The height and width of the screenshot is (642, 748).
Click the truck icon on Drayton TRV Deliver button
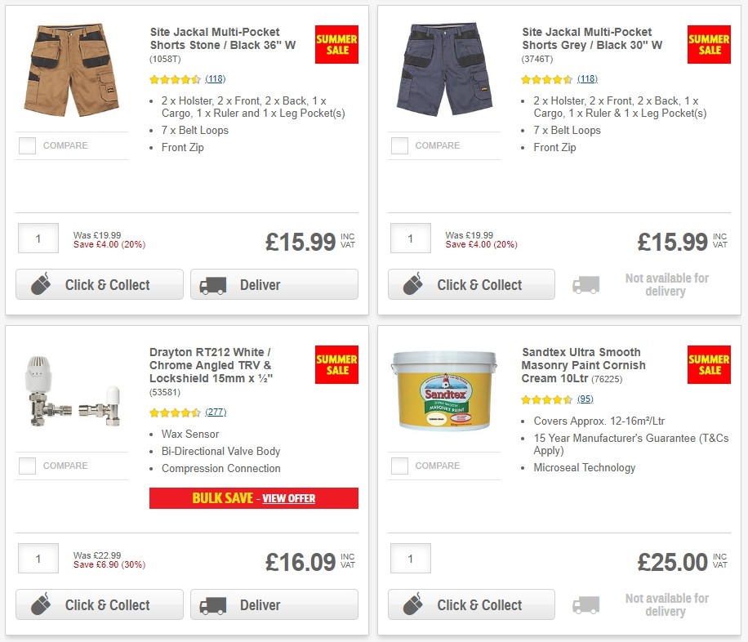(212, 604)
